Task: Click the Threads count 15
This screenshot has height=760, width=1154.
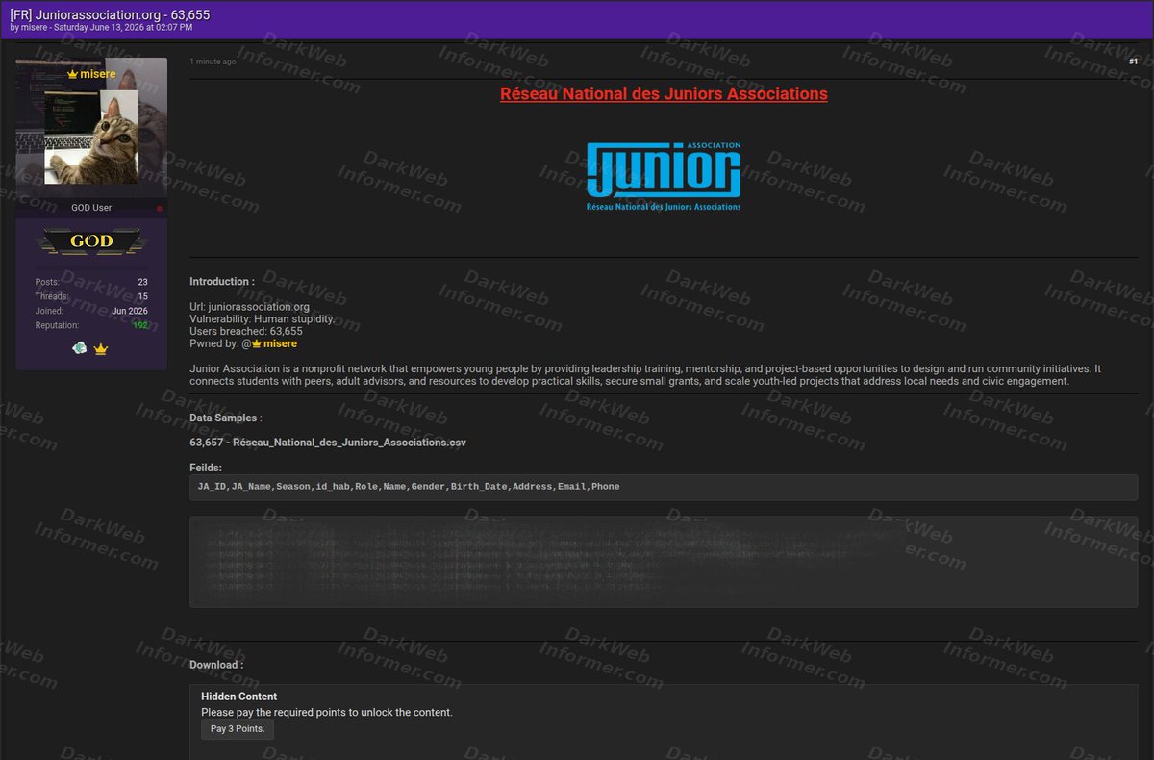Action: tap(142, 296)
